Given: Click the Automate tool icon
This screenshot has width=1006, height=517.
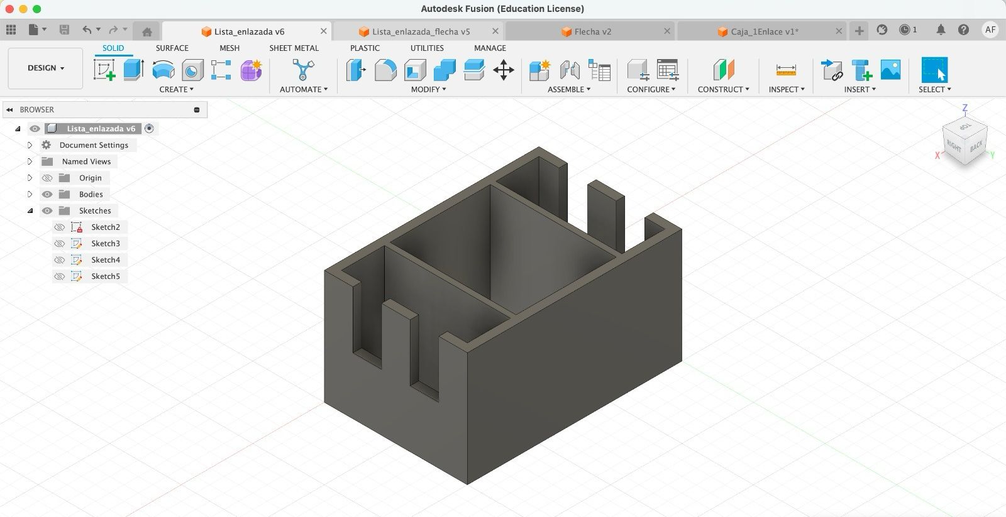Looking at the screenshot, I should coord(303,70).
